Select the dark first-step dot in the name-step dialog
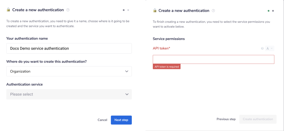284x131 pixels. pyautogui.click(x=124, y=10)
